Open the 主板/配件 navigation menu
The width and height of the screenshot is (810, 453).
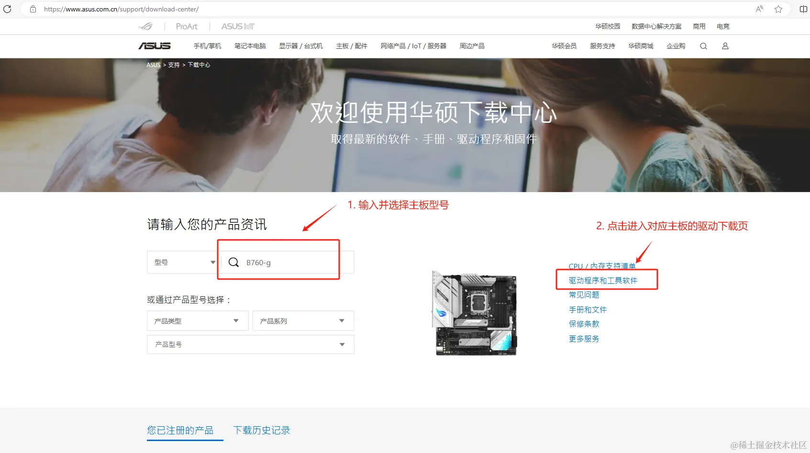[x=352, y=46]
